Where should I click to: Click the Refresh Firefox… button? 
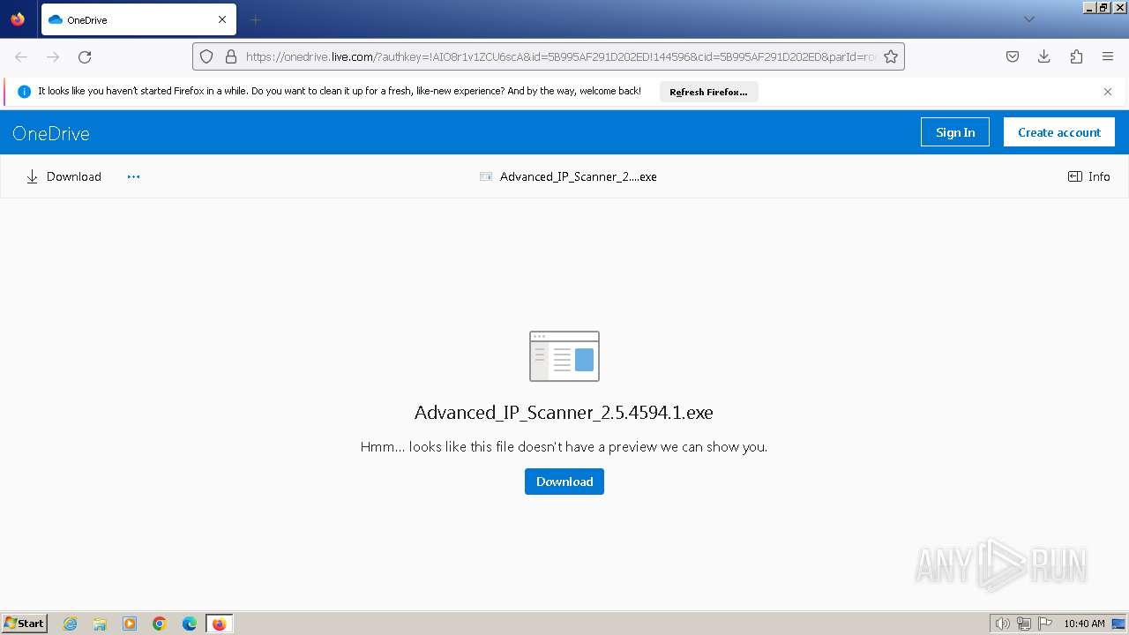[708, 92]
